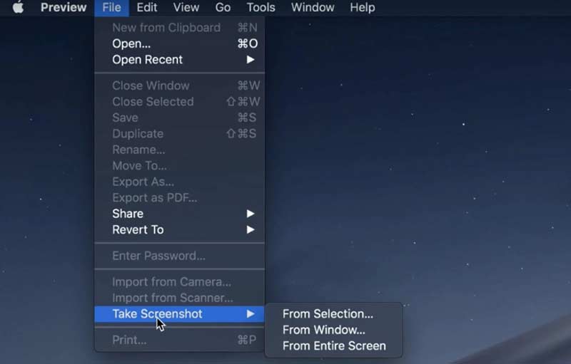The image size is (571, 364).
Task: Expand the Revert To submenu
Action: 138,229
